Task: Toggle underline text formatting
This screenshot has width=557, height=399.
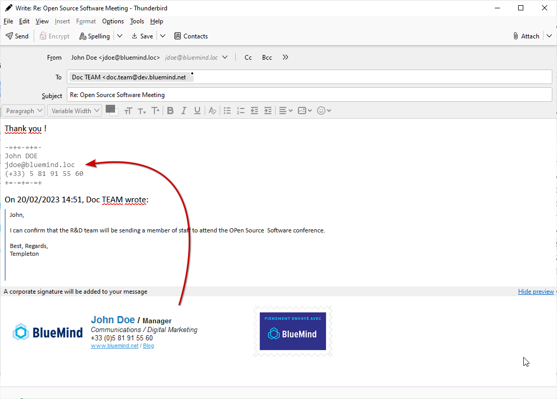Action: click(197, 111)
